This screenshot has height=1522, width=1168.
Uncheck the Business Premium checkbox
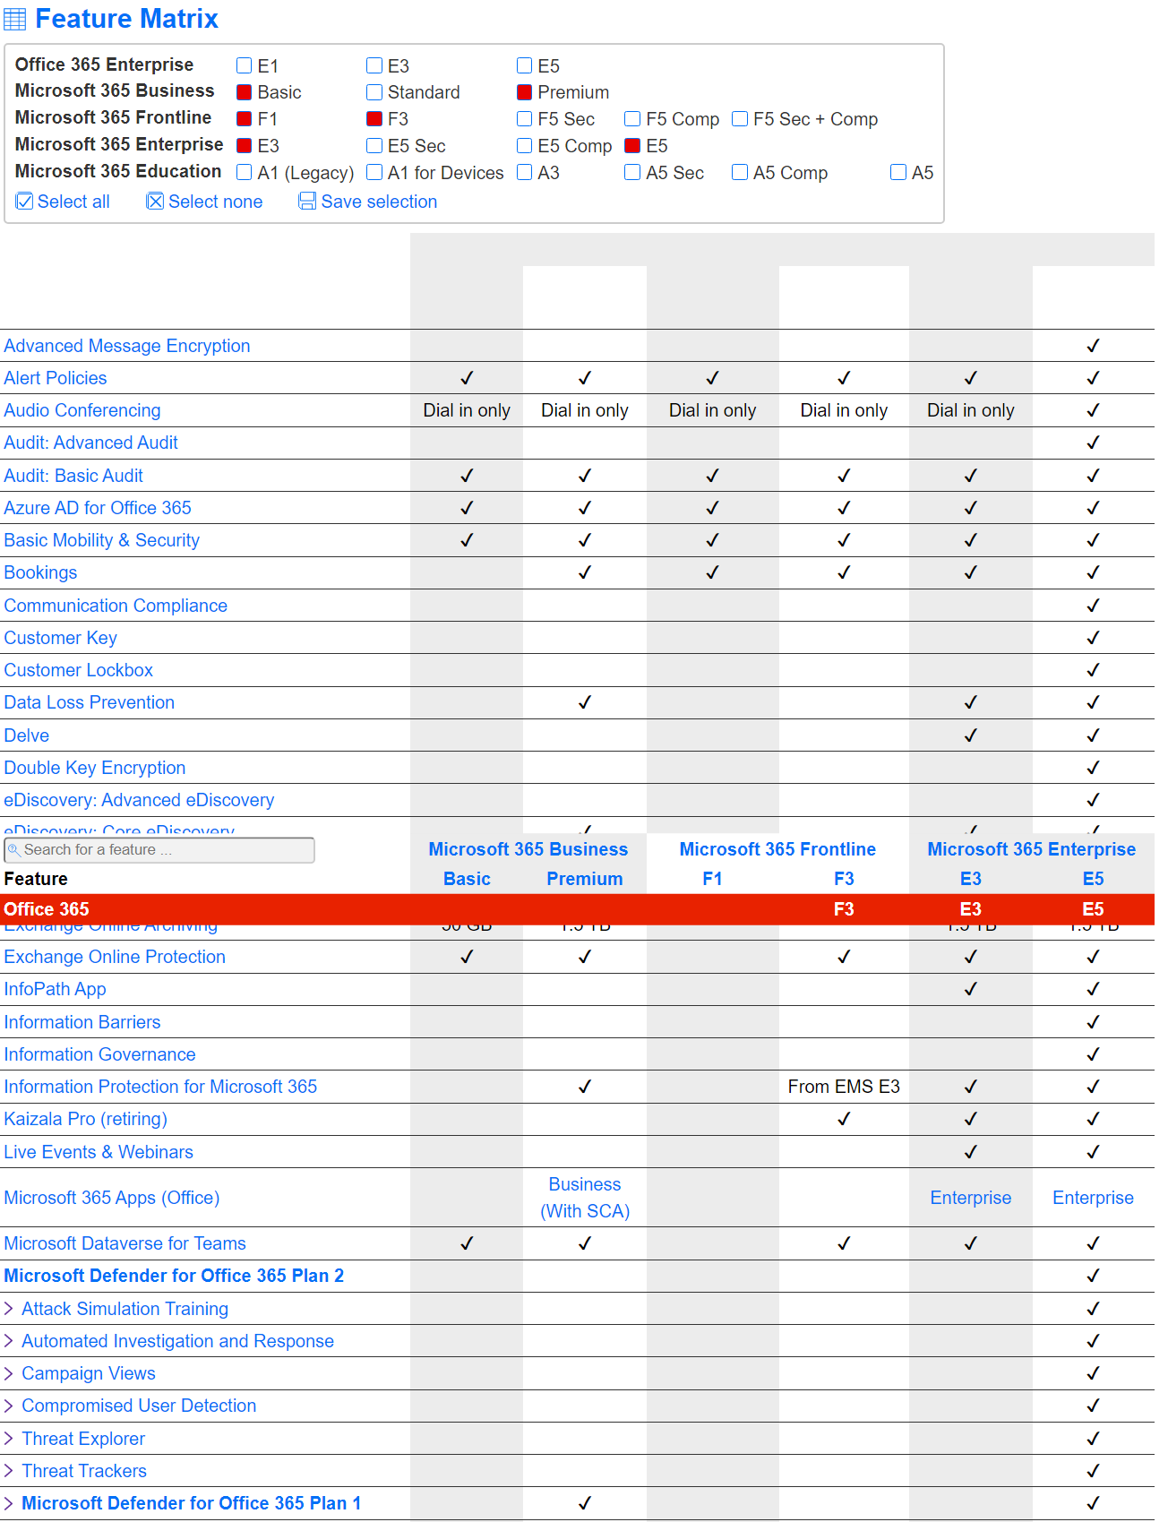[525, 92]
